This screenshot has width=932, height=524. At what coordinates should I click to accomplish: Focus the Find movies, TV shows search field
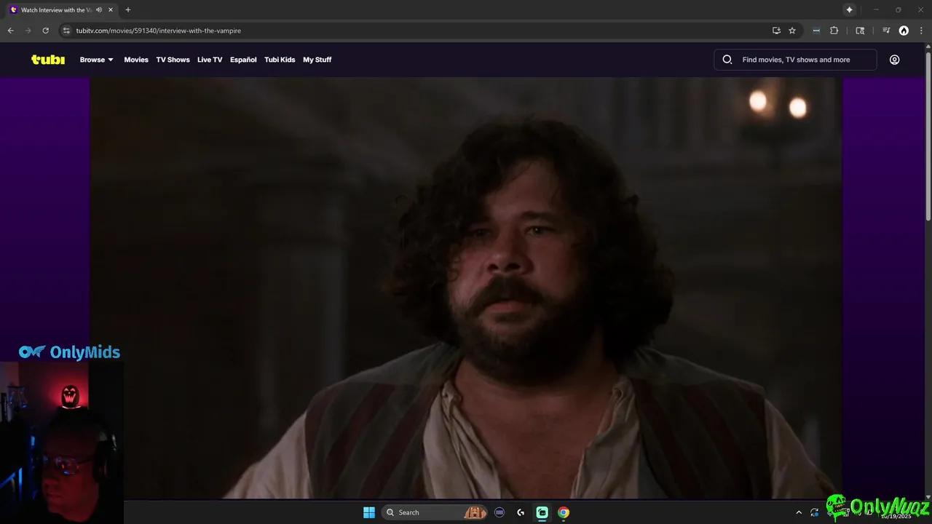(x=795, y=60)
